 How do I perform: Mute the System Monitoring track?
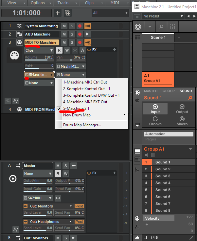pos(64,26)
